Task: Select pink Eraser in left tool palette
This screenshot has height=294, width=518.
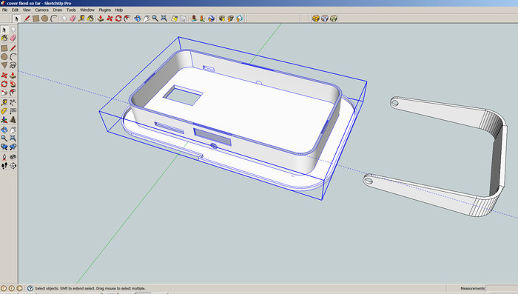Action: coord(13,38)
